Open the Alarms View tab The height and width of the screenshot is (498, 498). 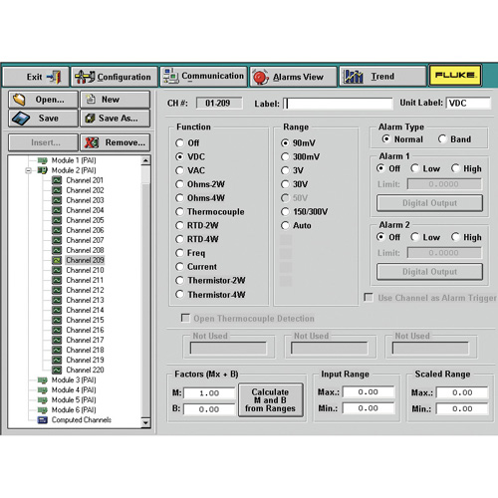293,77
